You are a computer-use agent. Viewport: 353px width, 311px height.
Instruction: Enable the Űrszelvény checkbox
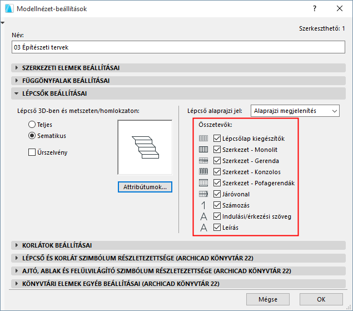[x=32, y=152]
